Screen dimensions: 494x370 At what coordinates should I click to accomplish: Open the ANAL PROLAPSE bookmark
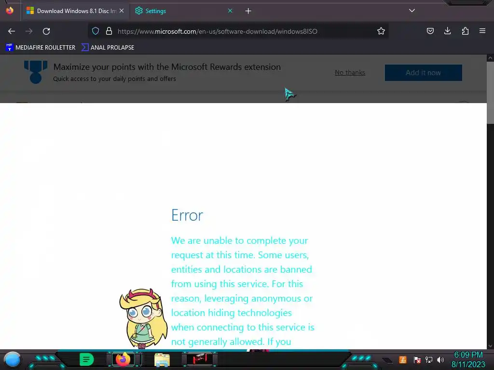pos(108,48)
